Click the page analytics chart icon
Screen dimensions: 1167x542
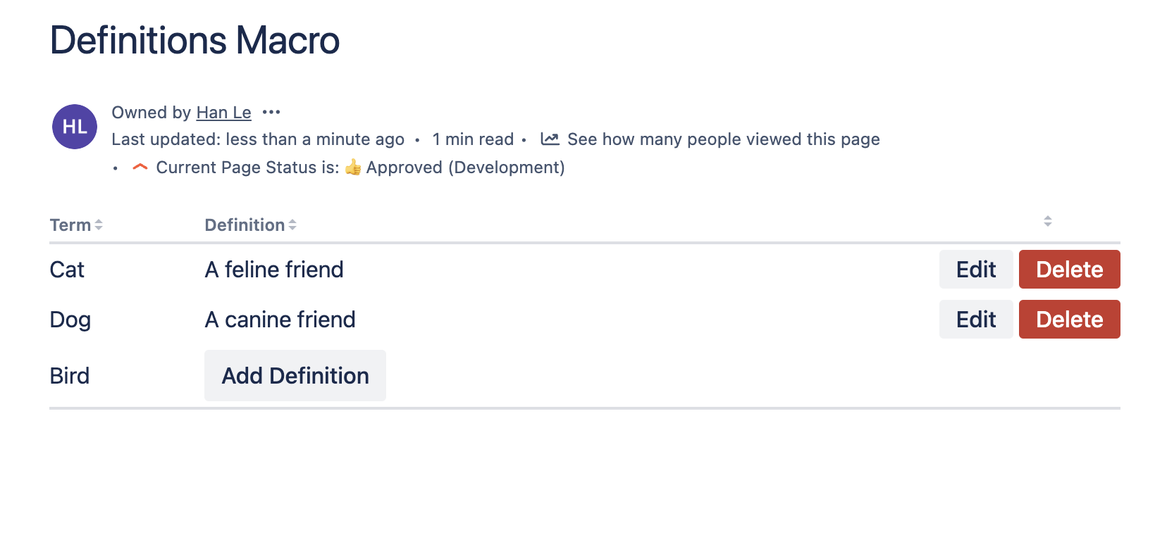pos(550,139)
